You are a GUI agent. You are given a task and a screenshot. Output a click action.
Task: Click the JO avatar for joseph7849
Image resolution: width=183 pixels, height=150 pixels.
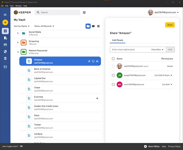119,75
